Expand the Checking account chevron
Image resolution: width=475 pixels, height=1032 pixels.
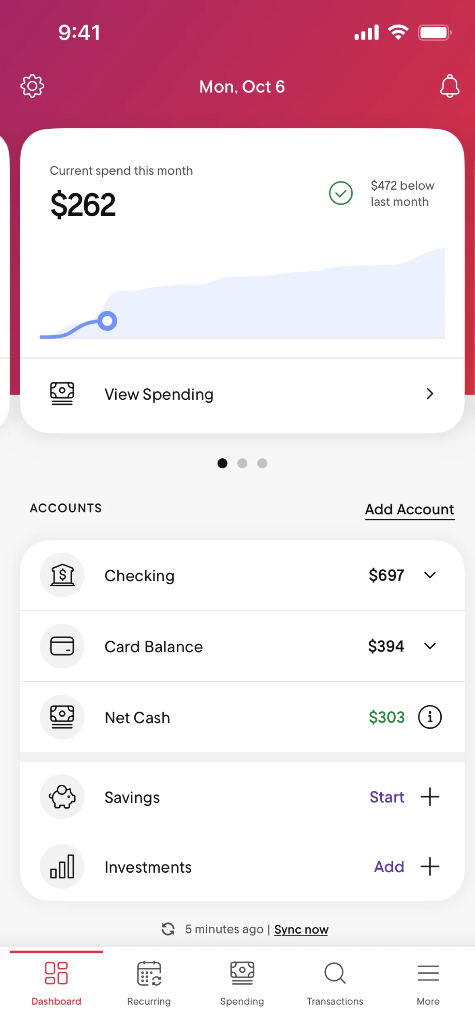pos(430,575)
